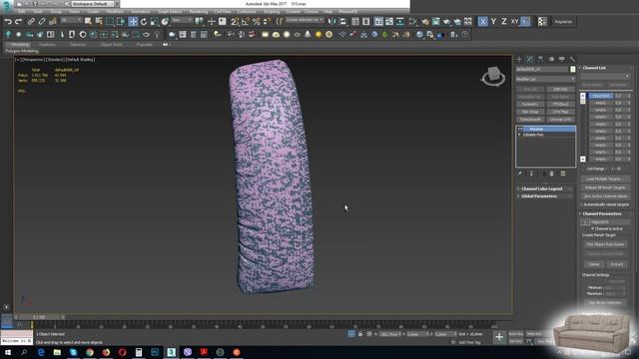Toggle Automatically reload targets checkbox

581,204
